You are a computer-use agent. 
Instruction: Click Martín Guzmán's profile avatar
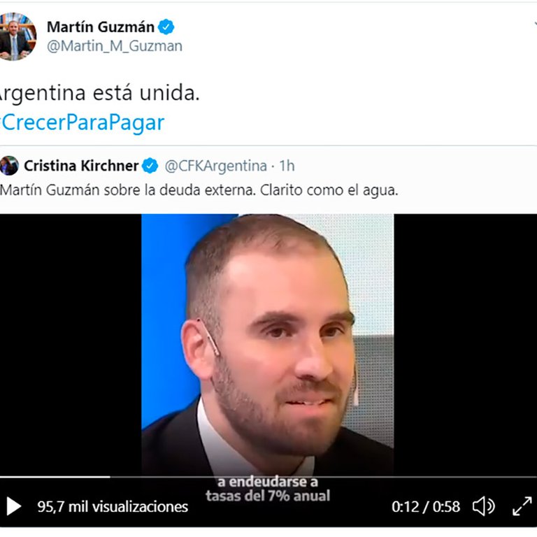click(x=16, y=36)
